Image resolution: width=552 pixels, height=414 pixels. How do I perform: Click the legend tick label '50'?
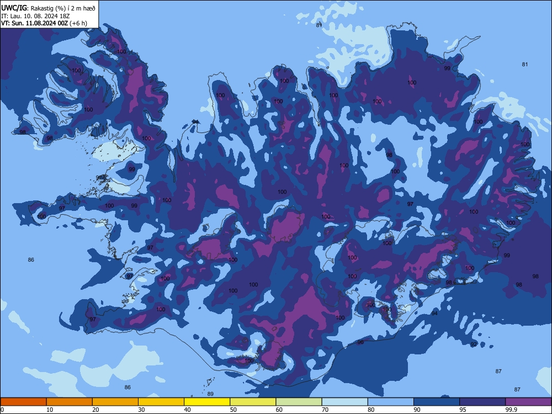233,410
